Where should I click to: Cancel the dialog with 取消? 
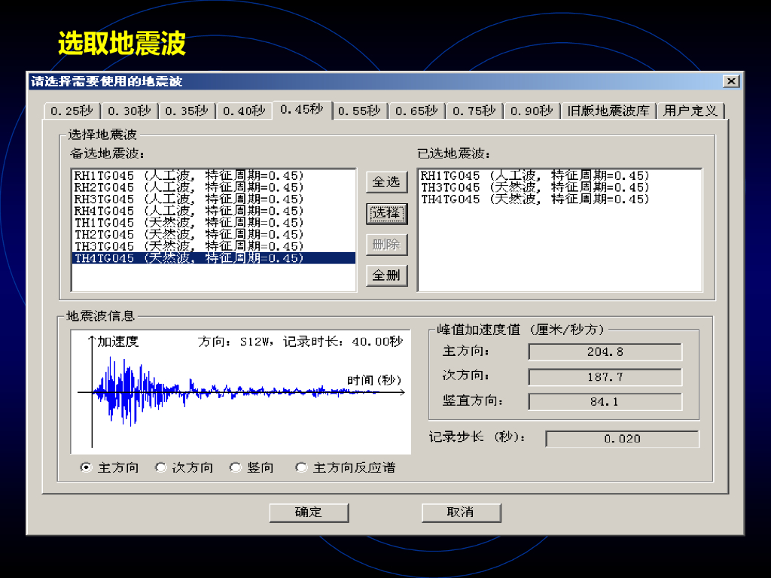[x=461, y=513]
